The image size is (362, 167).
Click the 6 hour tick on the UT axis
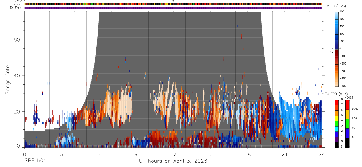pyautogui.click(x=99, y=154)
